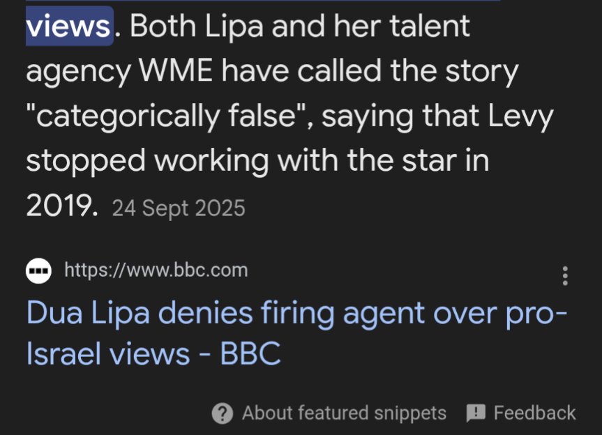The height and width of the screenshot is (435, 602).
Task: Click the question mark help icon
Action: point(223,413)
